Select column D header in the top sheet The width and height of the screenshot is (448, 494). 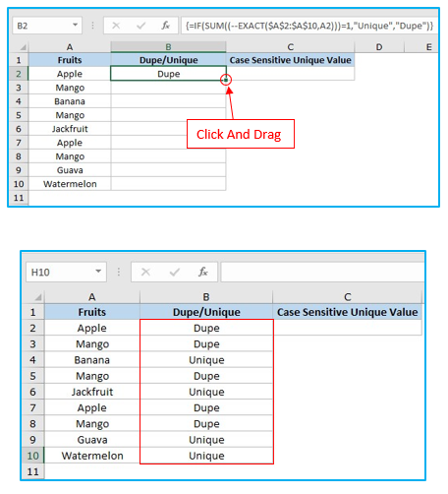tap(379, 47)
